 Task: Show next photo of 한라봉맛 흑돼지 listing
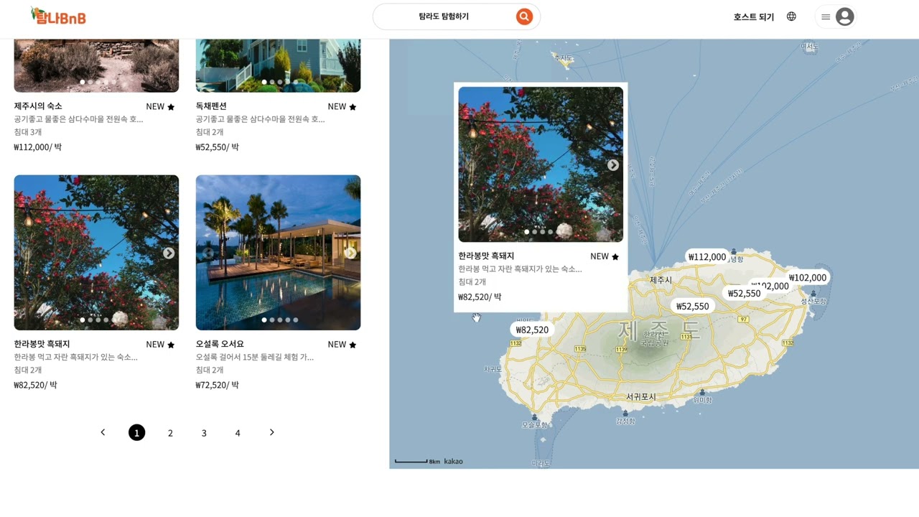(x=168, y=253)
